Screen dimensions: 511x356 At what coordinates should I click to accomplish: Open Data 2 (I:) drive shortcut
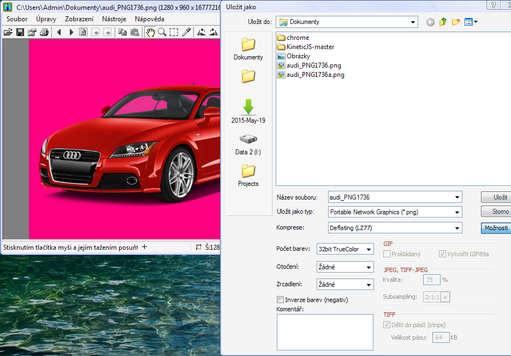pos(248,144)
